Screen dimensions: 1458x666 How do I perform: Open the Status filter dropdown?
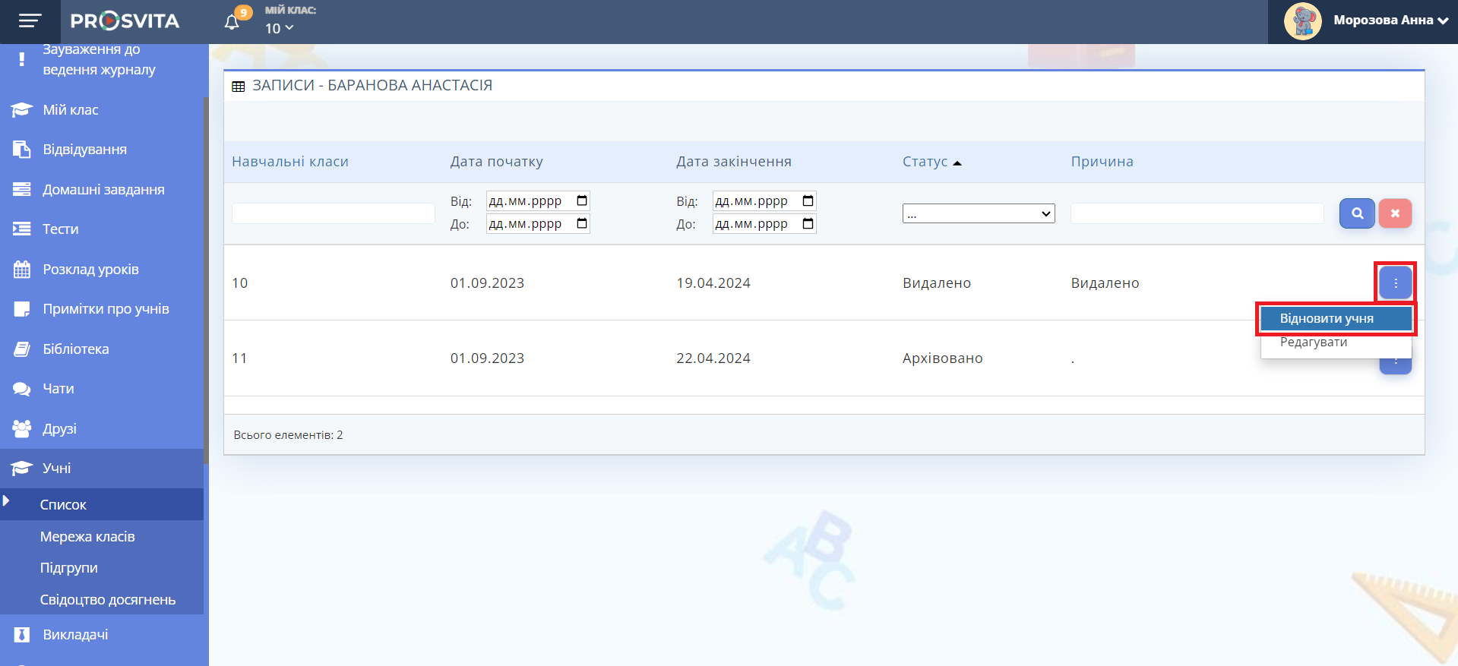coord(978,214)
